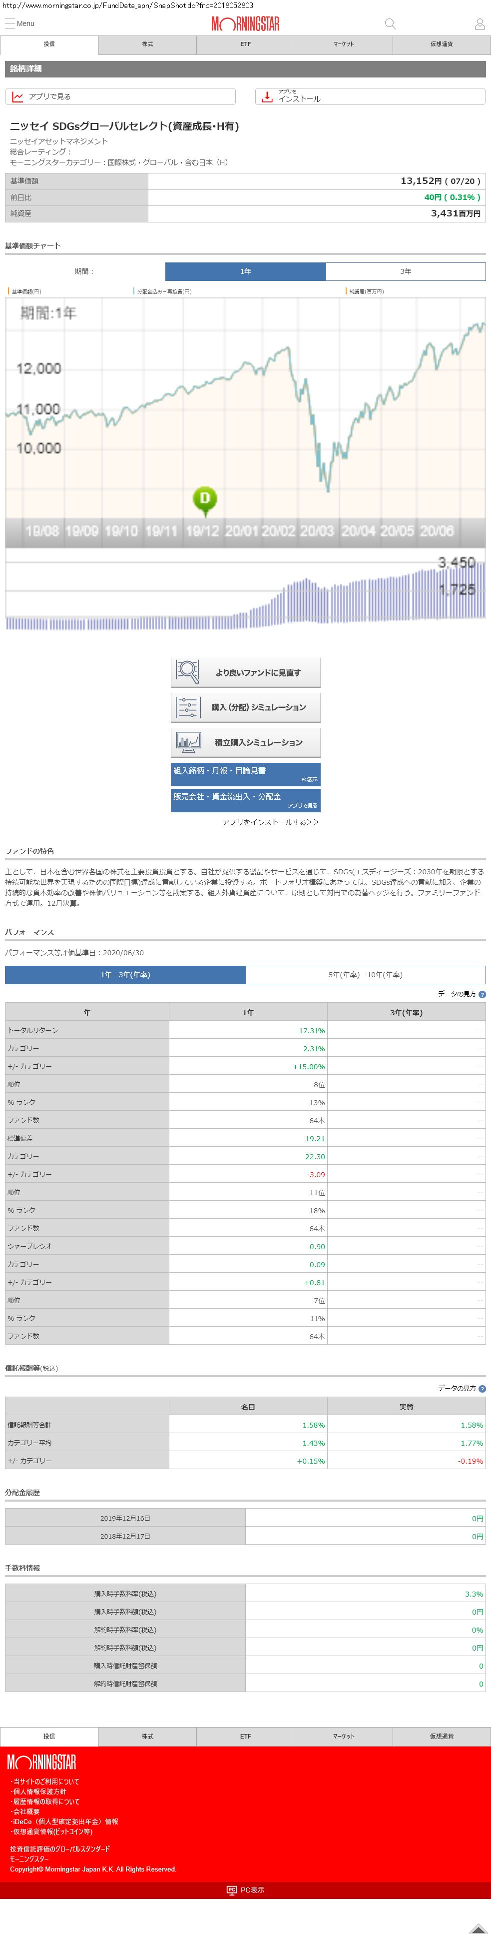This screenshot has height=1934, width=491.
Task: Open 組入銘柄・月報・目論見書 link
Action: [x=246, y=773]
